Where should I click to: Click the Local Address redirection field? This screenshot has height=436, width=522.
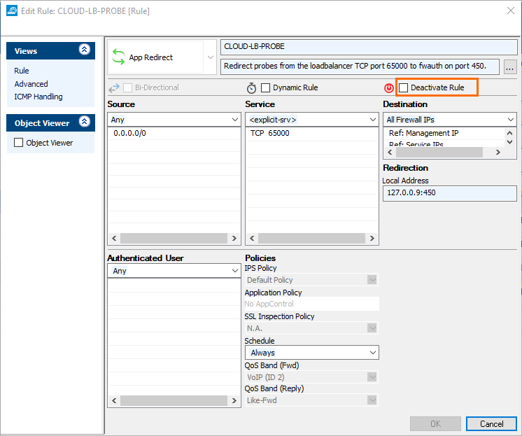pos(449,192)
